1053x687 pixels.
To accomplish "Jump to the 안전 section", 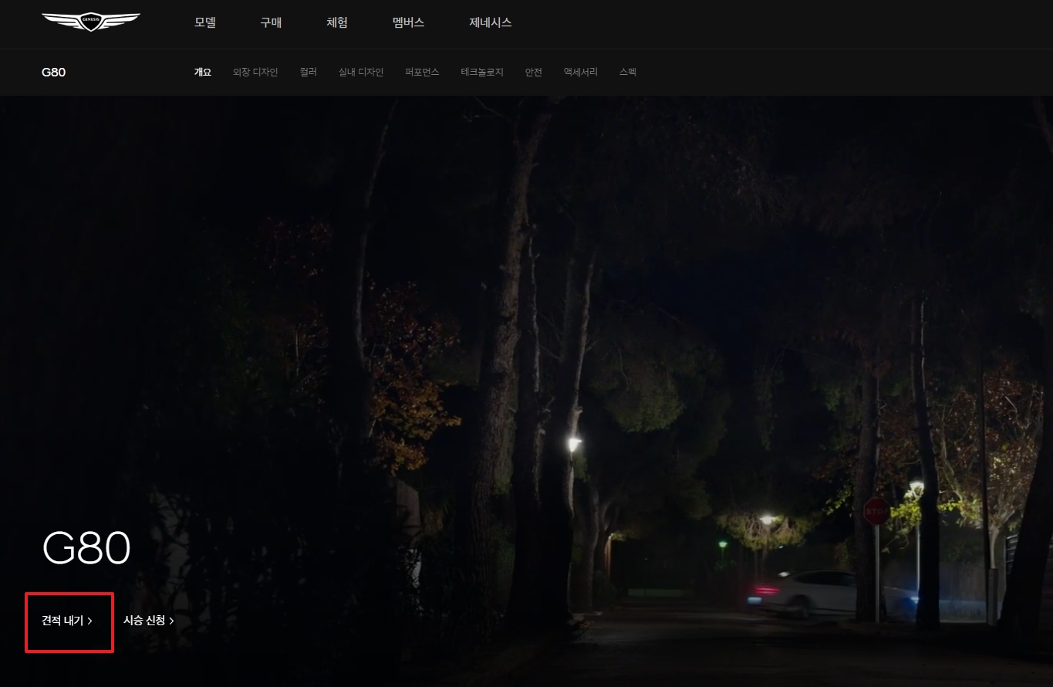I will [534, 72].
